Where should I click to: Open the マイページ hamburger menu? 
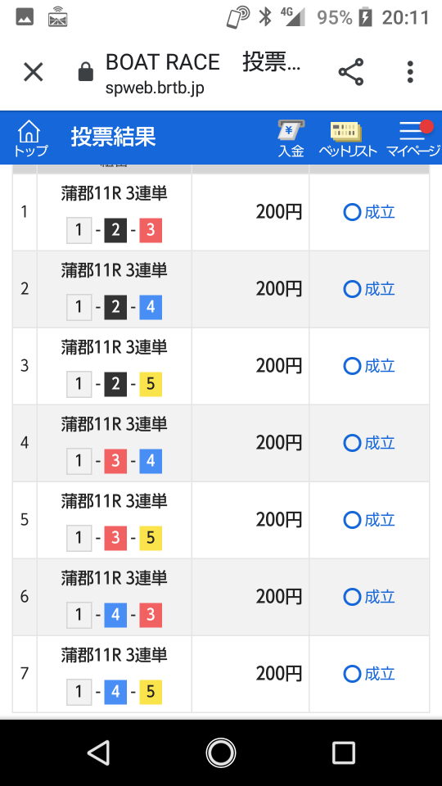(413, 138)
